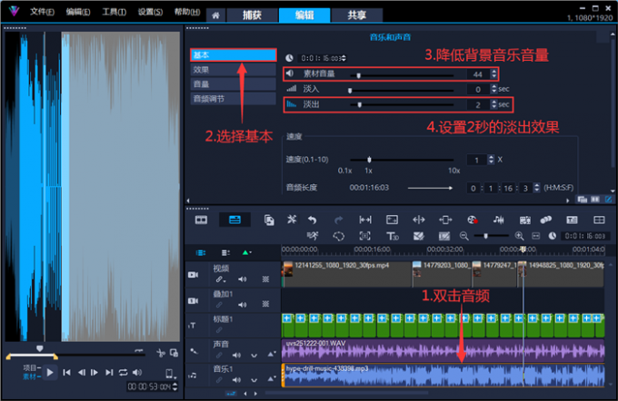Open the 编辑 menu
This screenshot has width=618, height=401.
[77, 12]
